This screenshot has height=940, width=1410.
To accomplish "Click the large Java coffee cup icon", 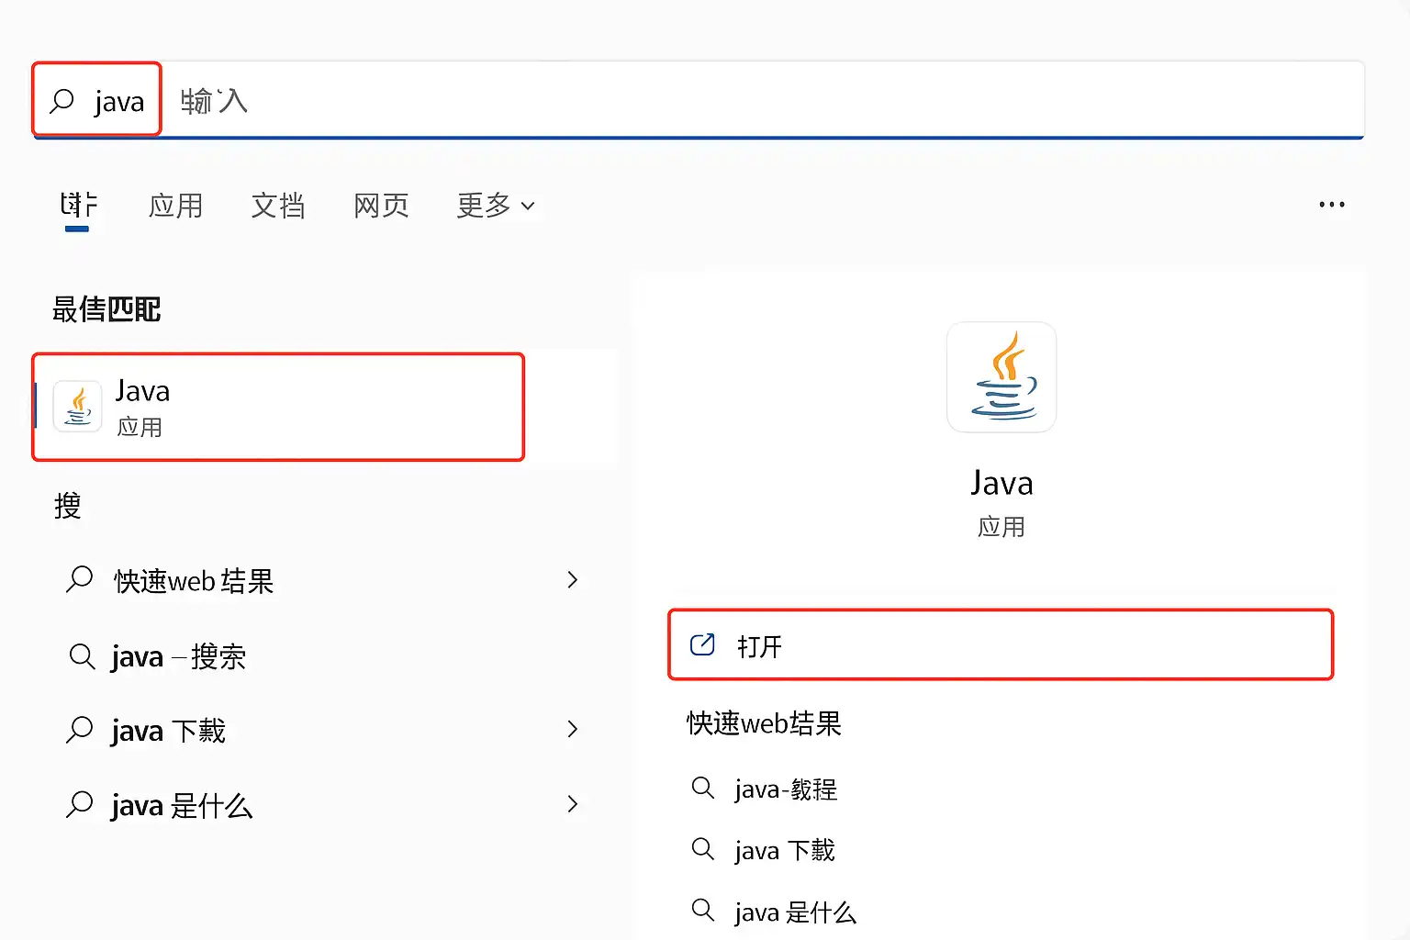I will (1002, 377).
